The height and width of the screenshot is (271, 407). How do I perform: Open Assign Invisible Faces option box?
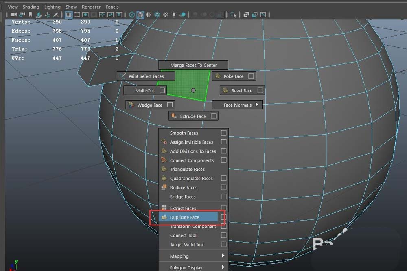223,142
